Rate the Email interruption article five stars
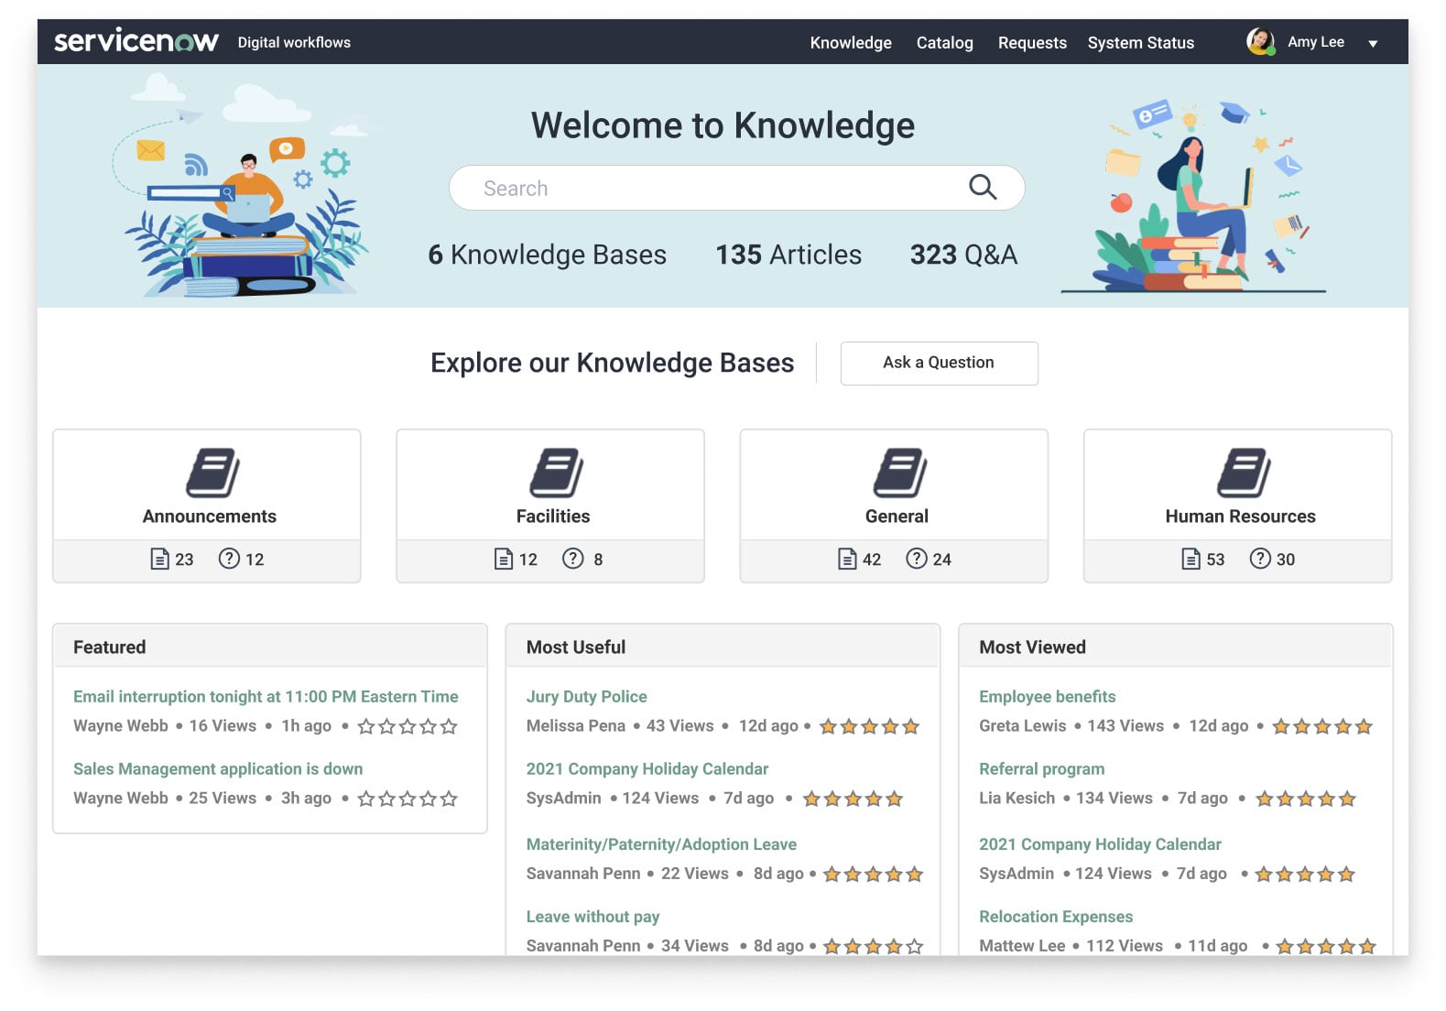1446x1011 pixels. pyautogui.click(x=449, y=727)
